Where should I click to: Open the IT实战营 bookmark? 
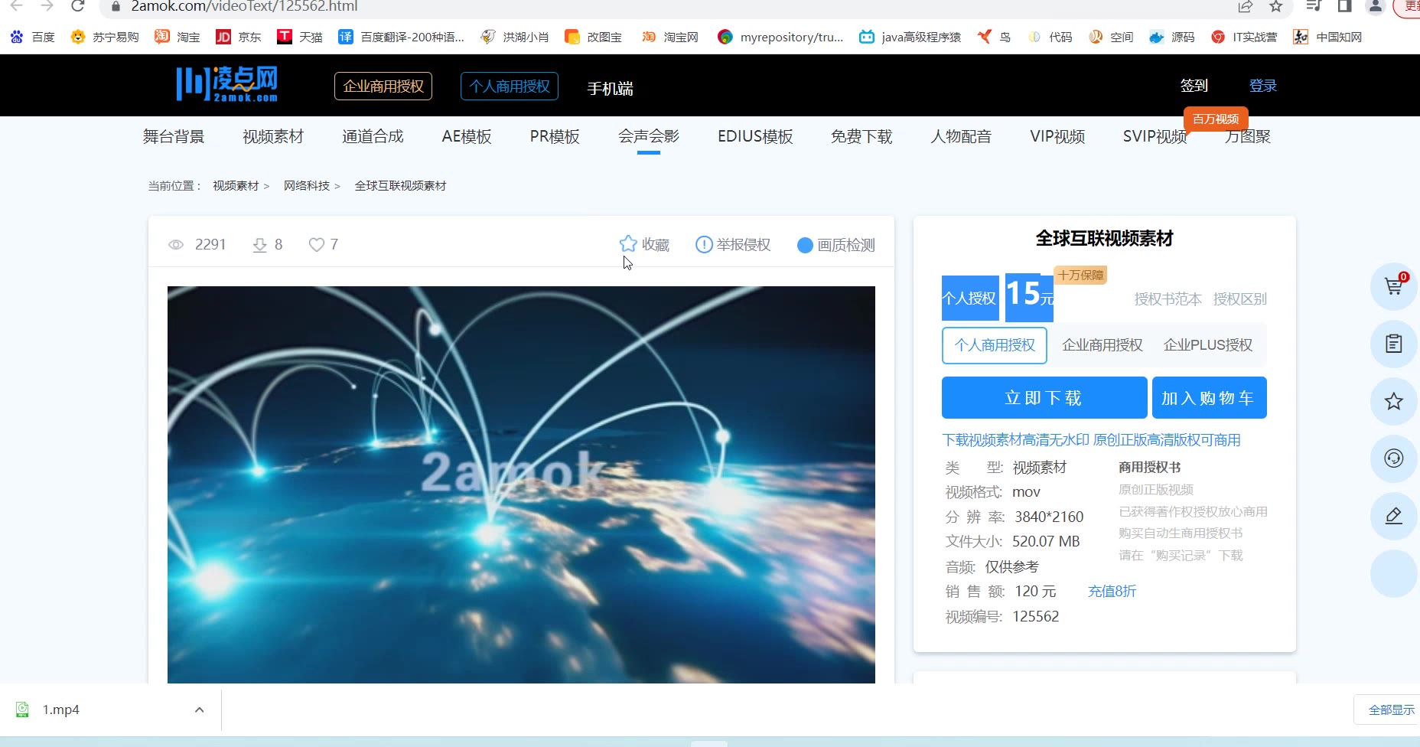pyautogui.click(x=1244, y=37)
